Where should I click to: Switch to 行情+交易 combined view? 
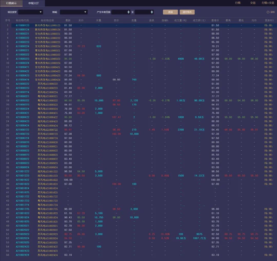point(268,3)
